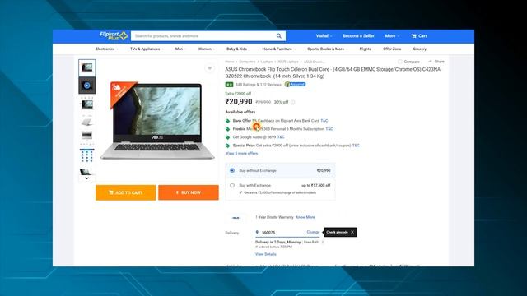Open delivery View Details link
527x296 pixels.
pos(265,254)
